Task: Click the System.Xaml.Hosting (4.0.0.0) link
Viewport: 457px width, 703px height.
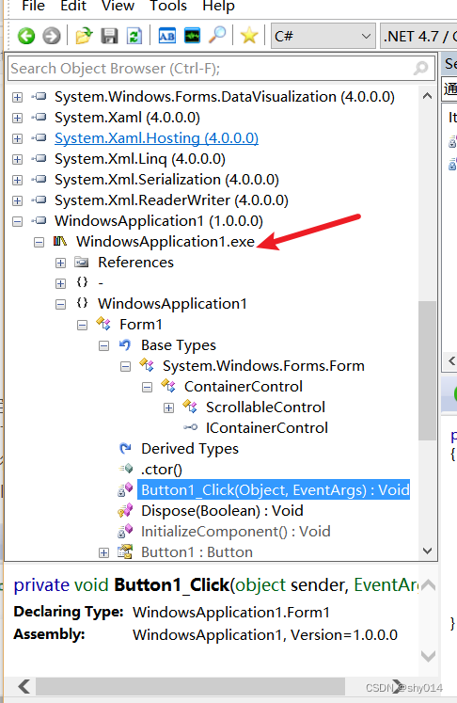Action: click(x=156, y=138)
